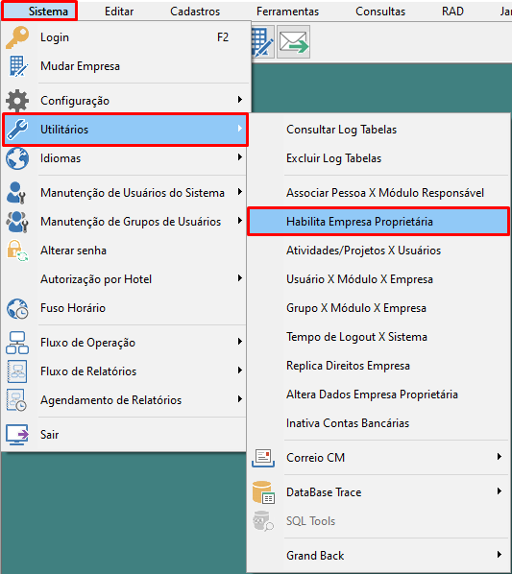Image resolution: width=512 pixels, height=574 pixels.
Task: Select Habilita Empresa Proprietária
Action: [x=378, y=222]
